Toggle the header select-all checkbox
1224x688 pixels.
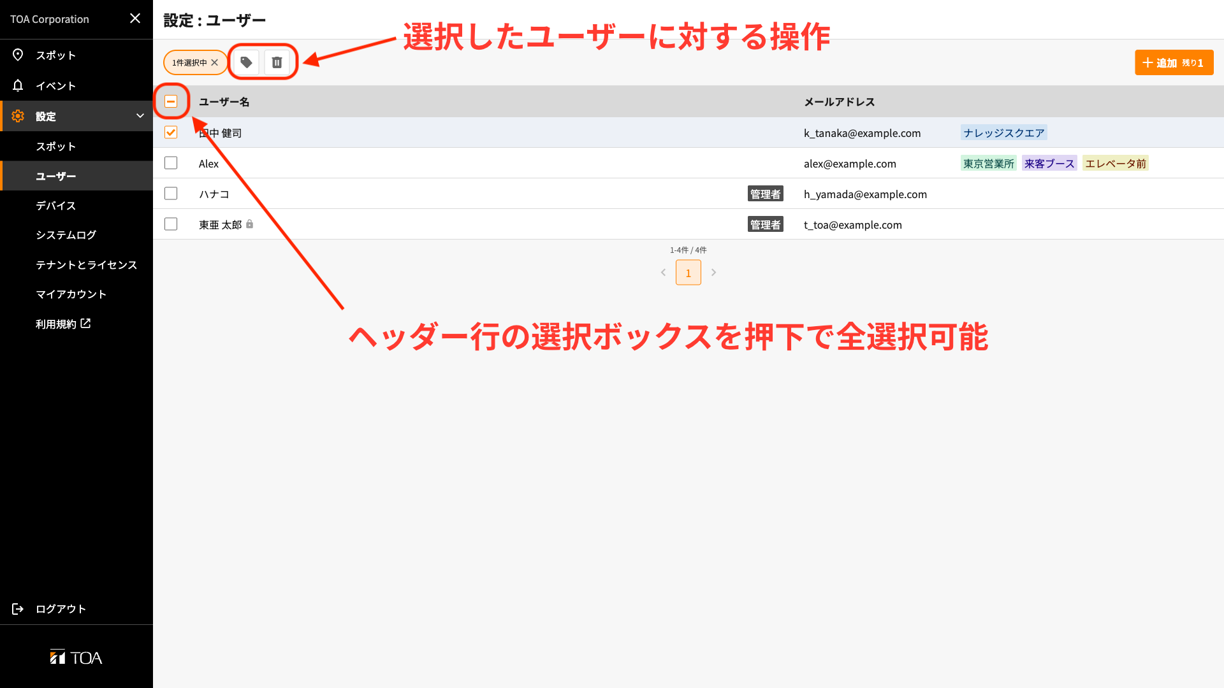click(171, 101)
